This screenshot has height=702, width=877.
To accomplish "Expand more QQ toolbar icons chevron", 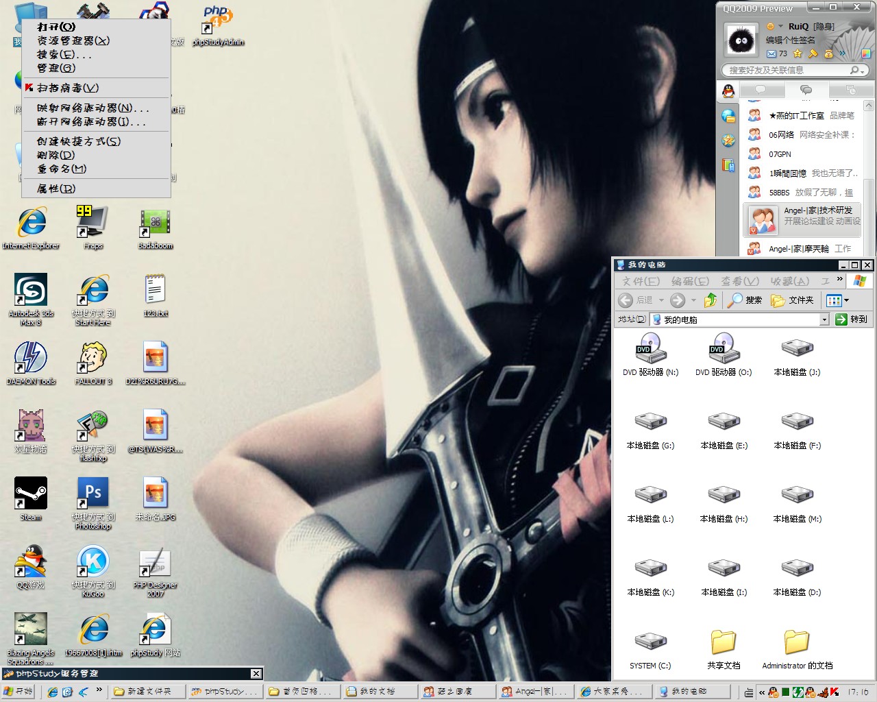I will (843, 53).
